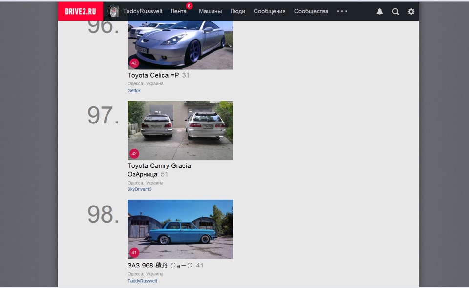Open ЗАЗ 968 car title link
This screenshot has width=469, height=288.
tap(160, 265)
